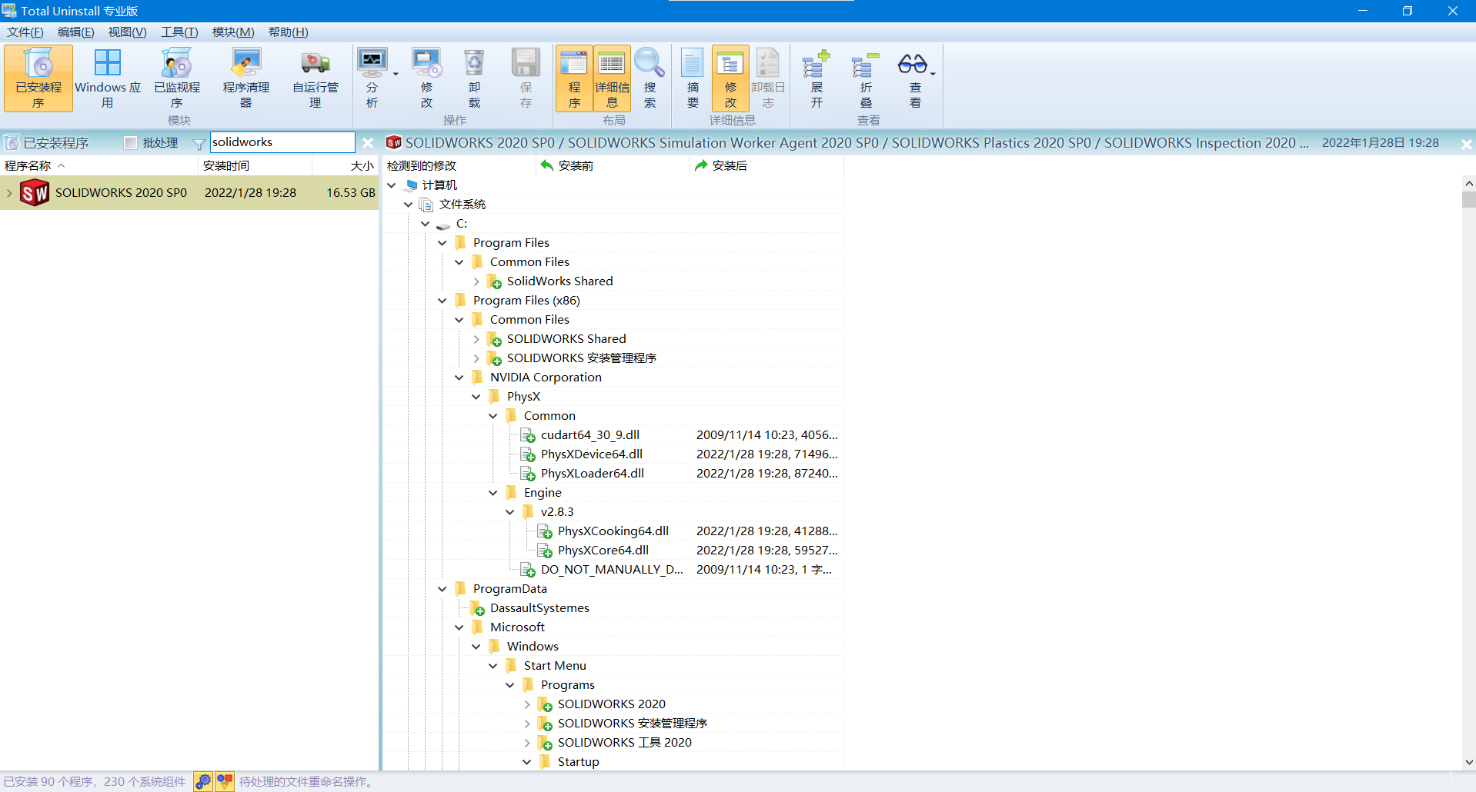The width and height of the screenshot is (1476, 792).
Task: Click the status bar gears icon
Action: pyautogui.click(x=203, y=781)
